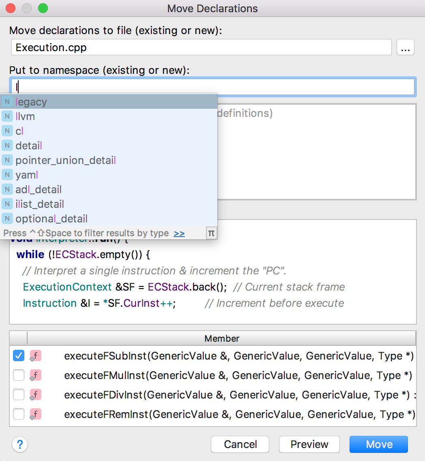Close the Move Declarations dialog window

pyautogui.click(x=11, y=8)
